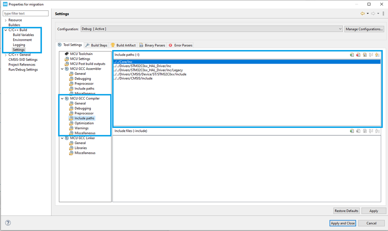Click the Move Down icon for Include files
388x231 pixels.
(x=377, y=131)
